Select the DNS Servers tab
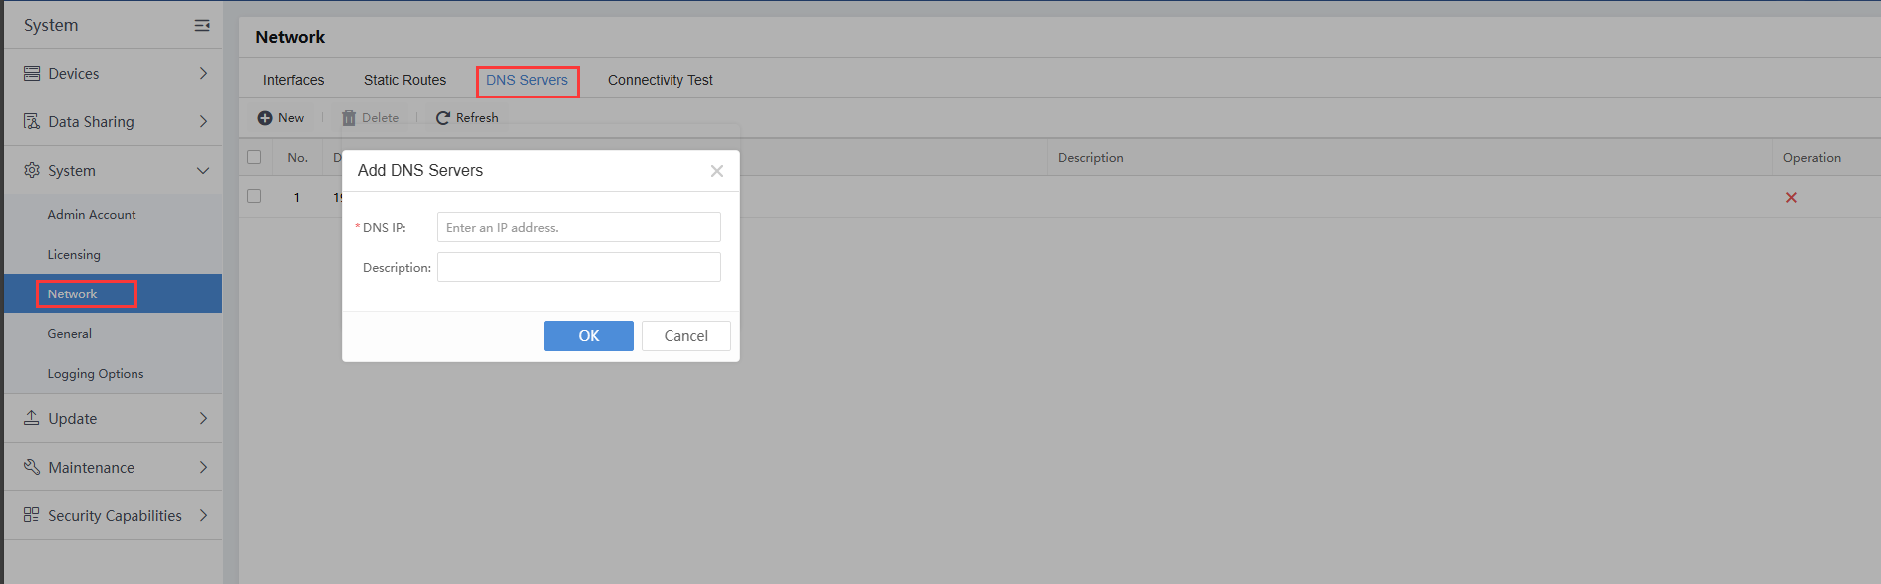The image size is (1881, 584). [x=527, y=80]
